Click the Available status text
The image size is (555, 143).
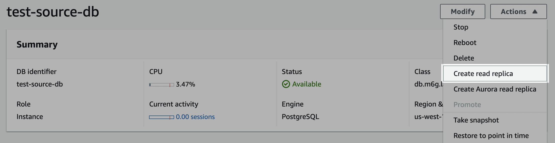pyautogui.click(x=307, y=84)
